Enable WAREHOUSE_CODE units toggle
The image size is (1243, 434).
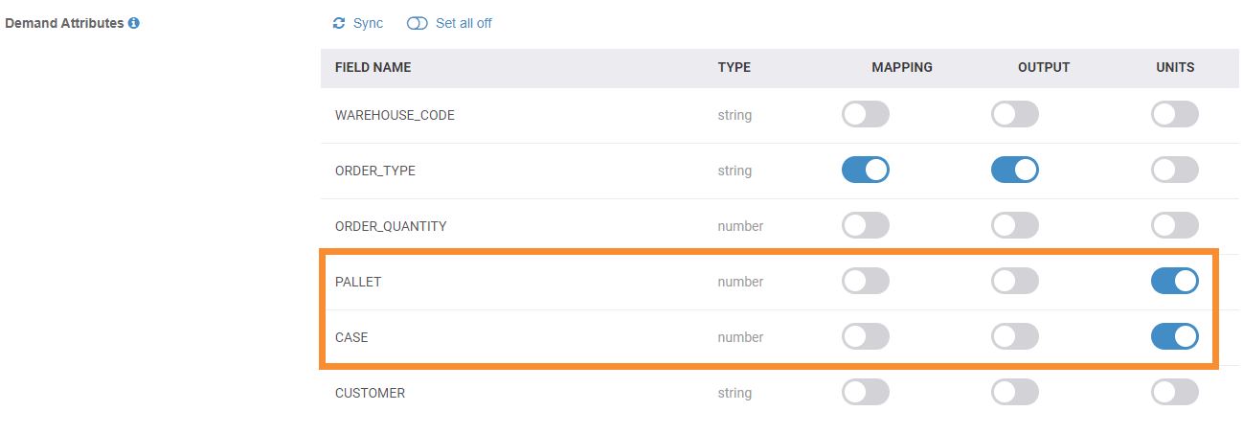pyautogui.click(x=1174, y=115)
